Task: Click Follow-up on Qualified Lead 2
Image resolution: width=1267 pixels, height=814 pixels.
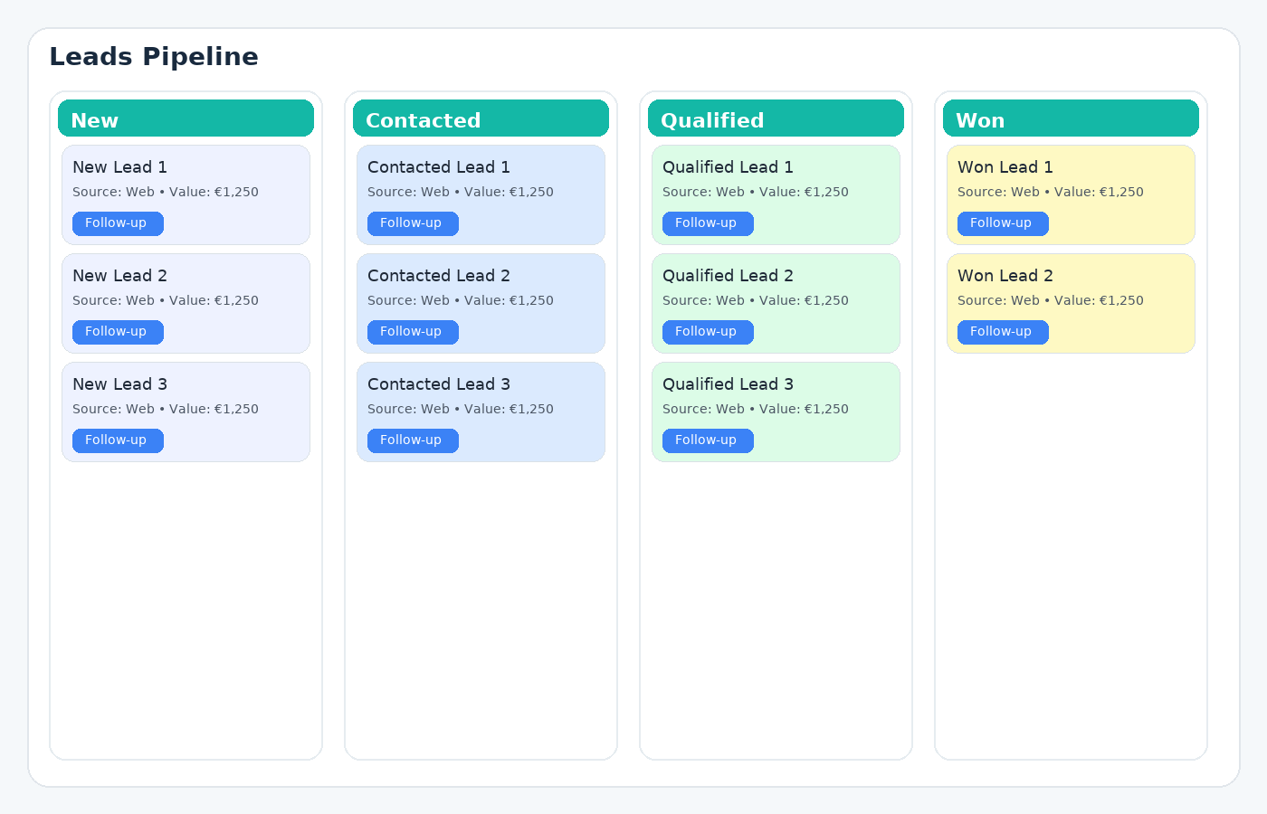Action: click(708, 332)
